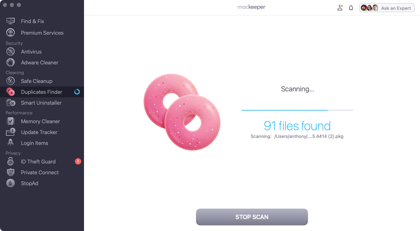This screenshot has width=420, height=231.
Task: Click the scanning progress bar
Action: pyautogui.click(x=297, y=110)
